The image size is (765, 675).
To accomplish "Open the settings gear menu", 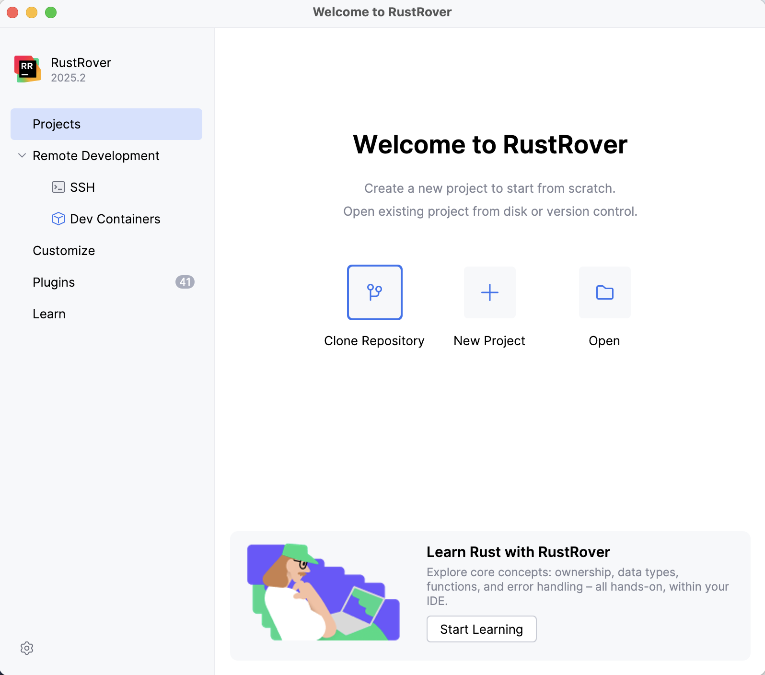I will coord(27,648).
